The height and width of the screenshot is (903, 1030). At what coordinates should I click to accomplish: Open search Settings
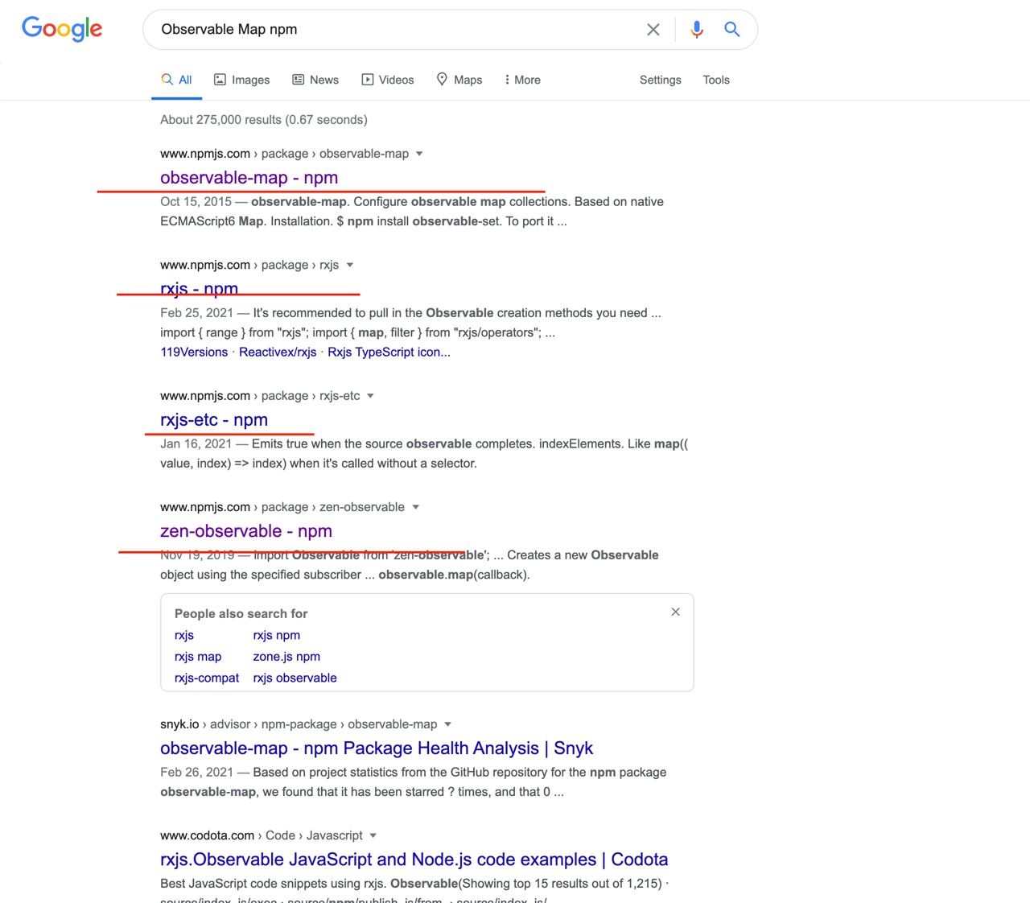click(x=661, y=80)
